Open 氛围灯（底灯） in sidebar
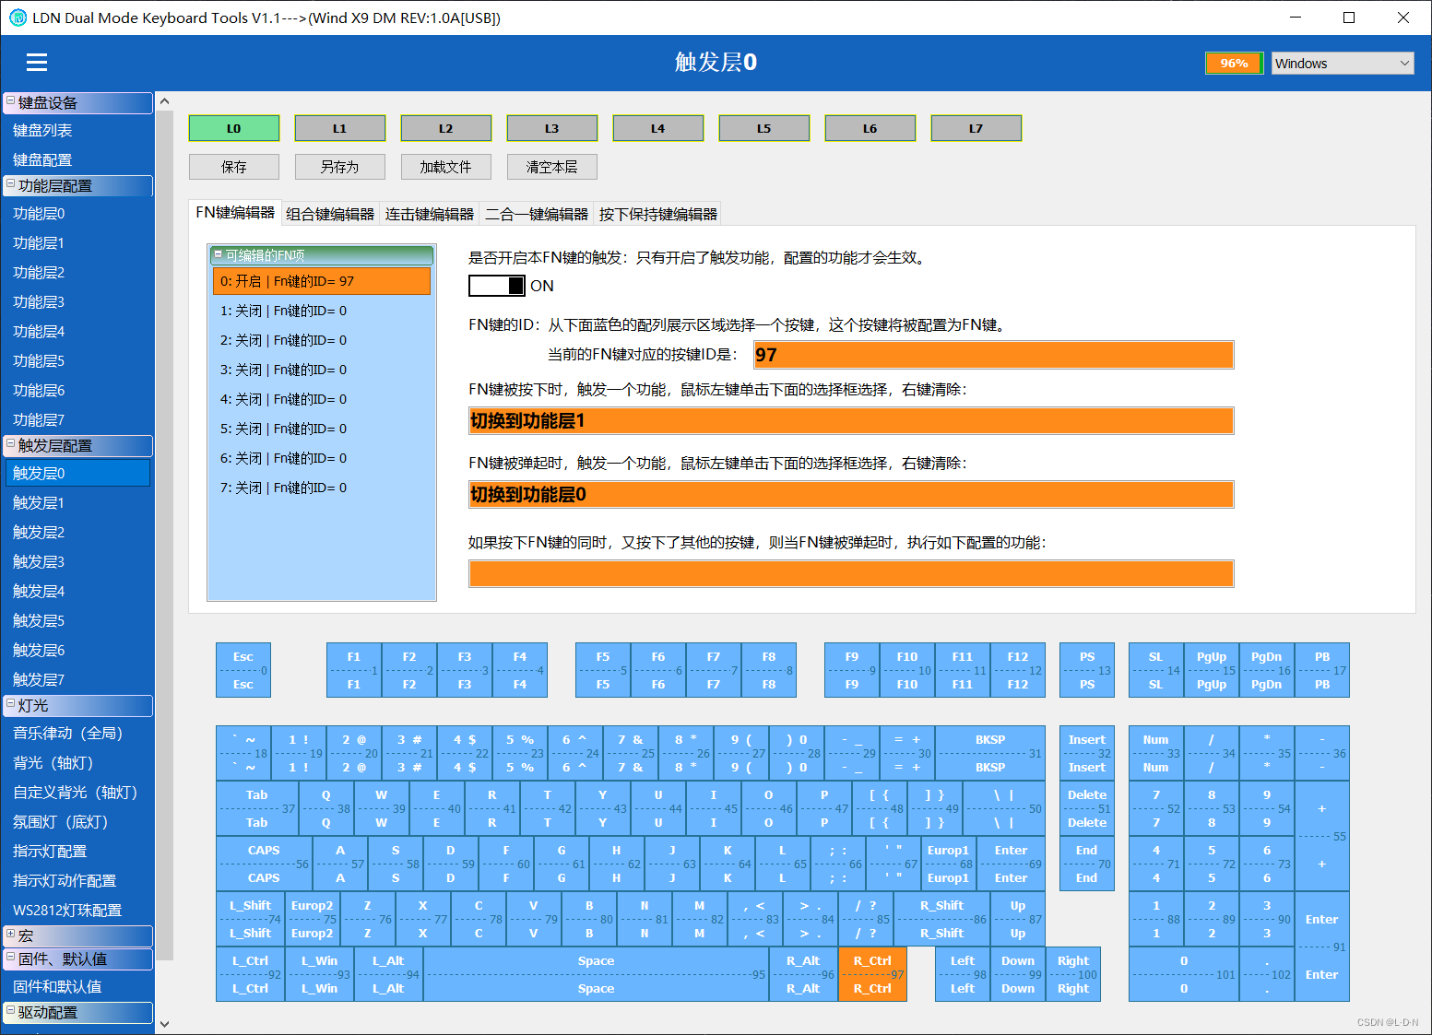The height and width of the screenshot is (1035, 1432). [77, 822]
